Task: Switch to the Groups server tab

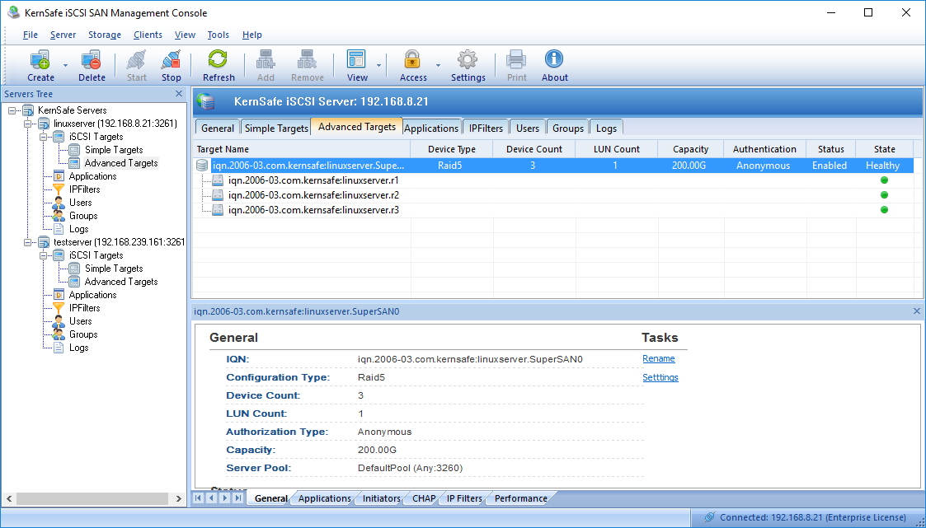Action: coord(568,128)
